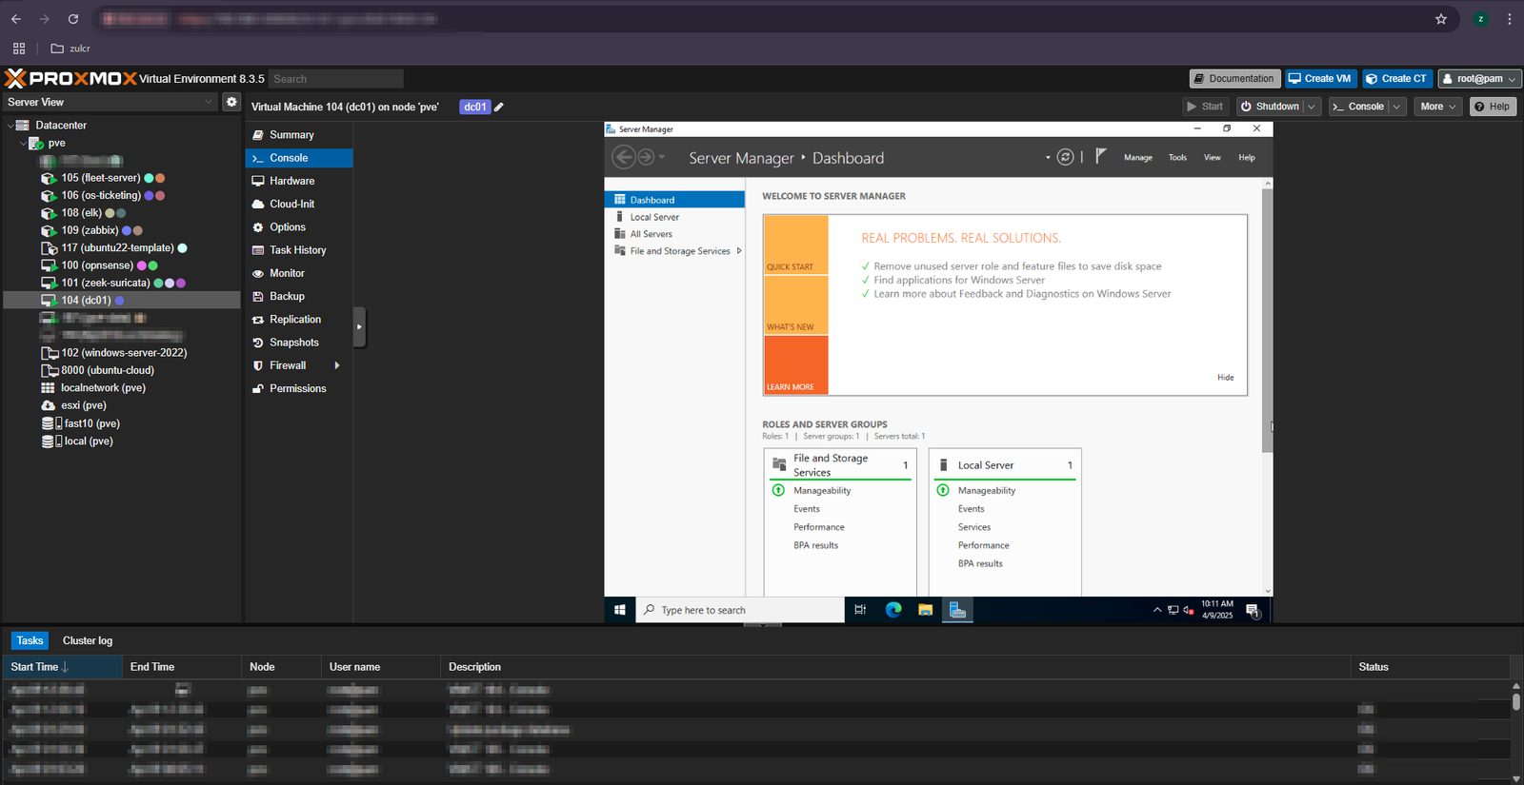Click Server Manager icon in Windows taskbar

(957, 610)
